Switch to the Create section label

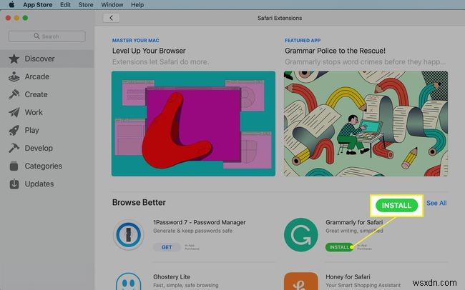(36, 94)
